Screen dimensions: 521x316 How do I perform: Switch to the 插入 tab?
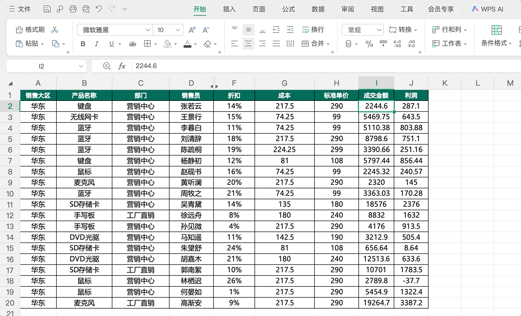pyautogui.click(x=229, y=9)
